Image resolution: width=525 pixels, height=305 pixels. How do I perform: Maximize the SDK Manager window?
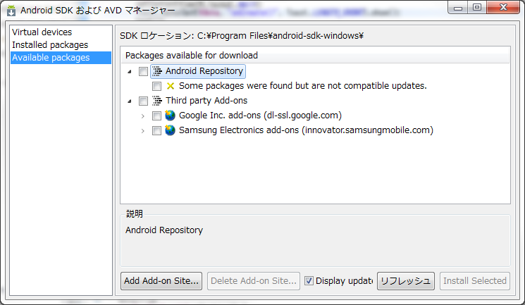pyautogui.click(x=477, y=7)
